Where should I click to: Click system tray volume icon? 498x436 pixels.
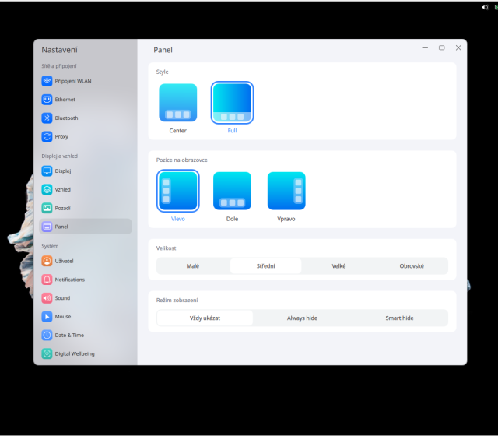[x=484, y=6]
